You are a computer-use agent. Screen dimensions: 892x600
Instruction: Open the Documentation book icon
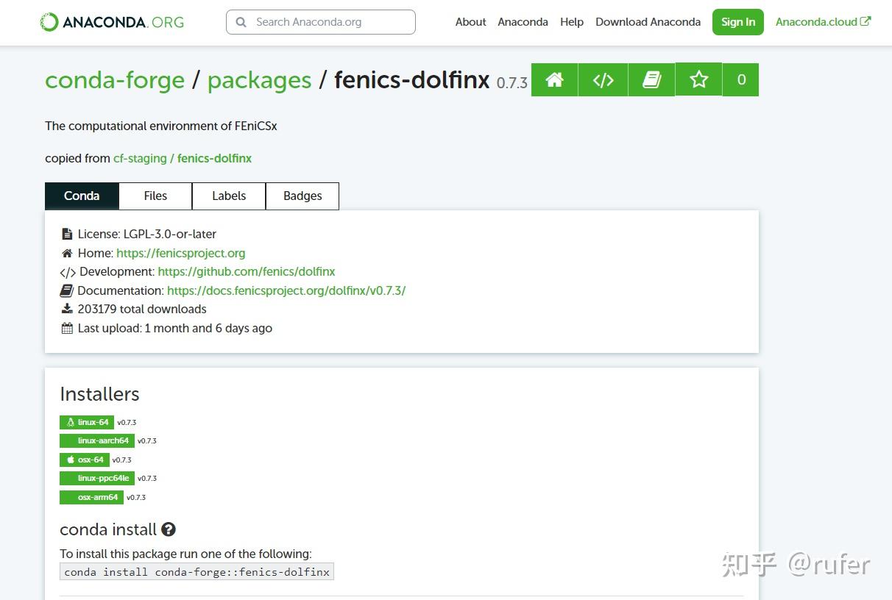651,79
